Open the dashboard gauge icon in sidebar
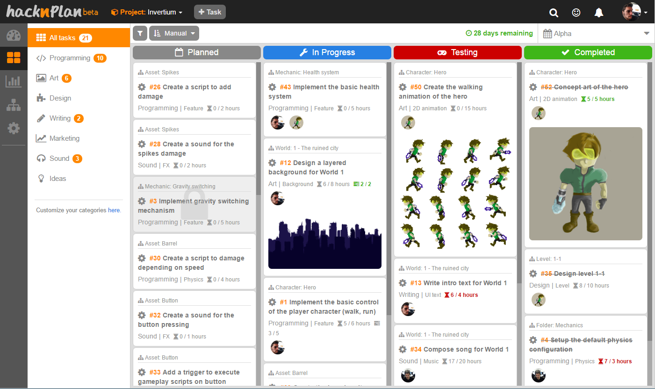The image size is (655, 389). tap(14, 36)
